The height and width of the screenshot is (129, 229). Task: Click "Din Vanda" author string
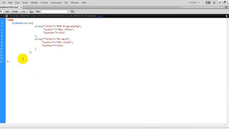[x=64, y=42]
